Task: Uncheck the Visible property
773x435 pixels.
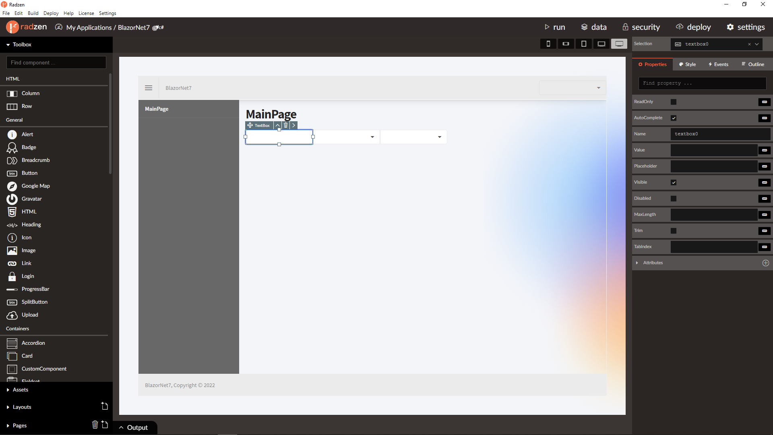Action: pos(674,182)
